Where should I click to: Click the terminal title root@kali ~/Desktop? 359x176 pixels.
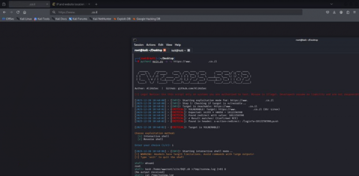307,40
